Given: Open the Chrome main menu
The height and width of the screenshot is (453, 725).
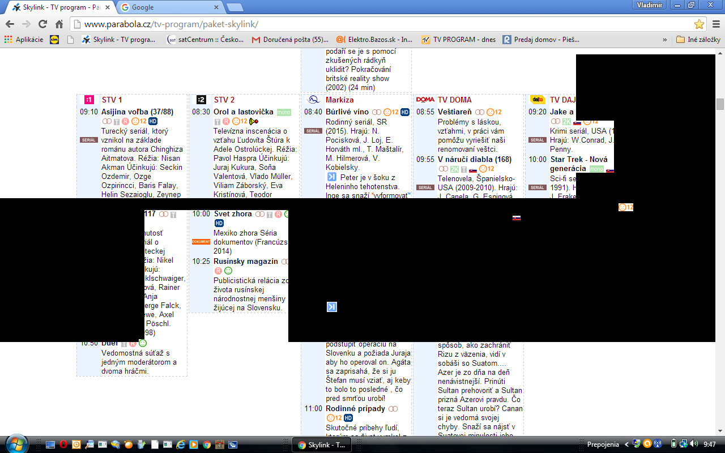Looking at the screenshot, I should click(715, 24).
